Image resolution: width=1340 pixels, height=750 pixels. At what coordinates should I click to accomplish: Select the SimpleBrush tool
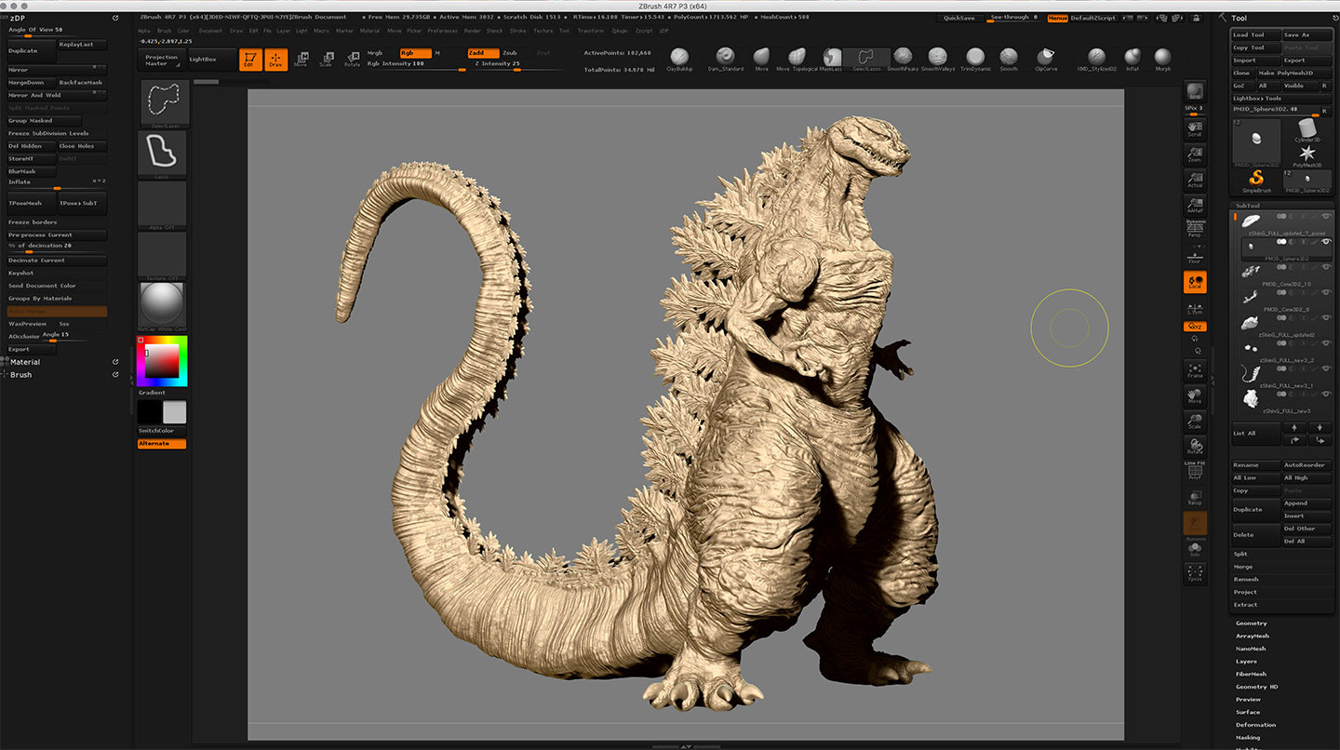(1256, 181)
